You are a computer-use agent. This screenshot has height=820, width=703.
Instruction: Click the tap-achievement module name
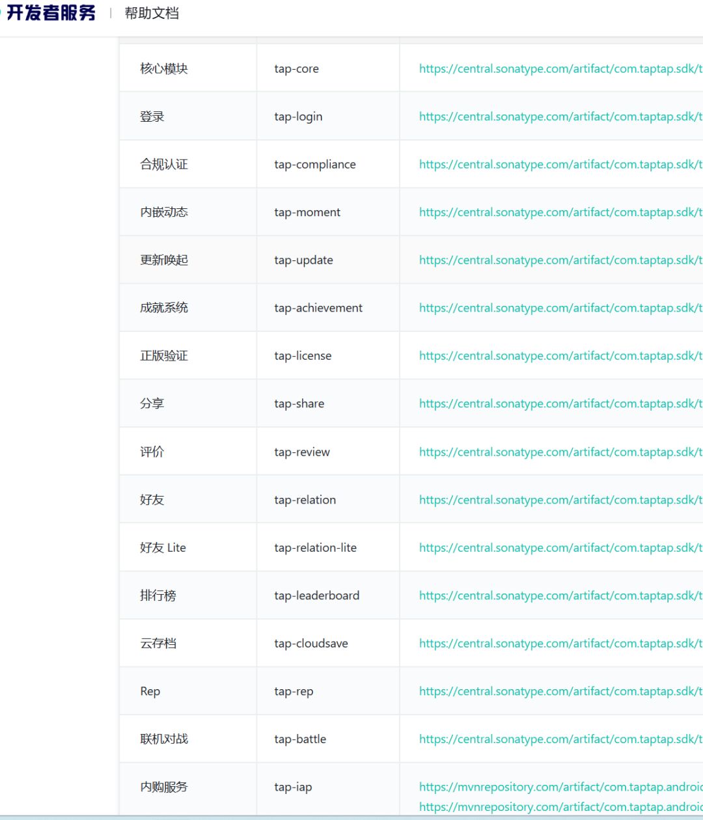318,308
